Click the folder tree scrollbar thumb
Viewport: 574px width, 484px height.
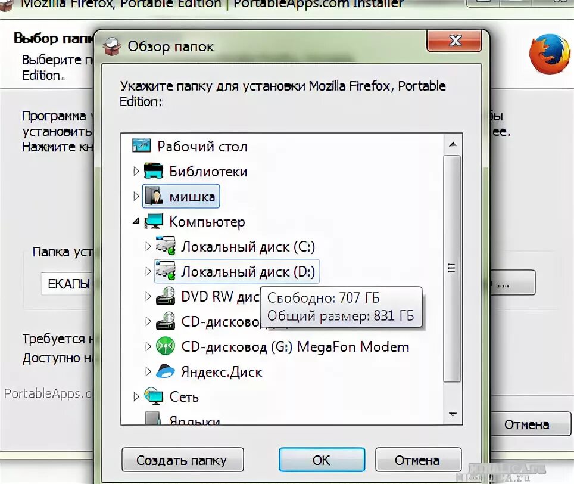tap(452, 269)
